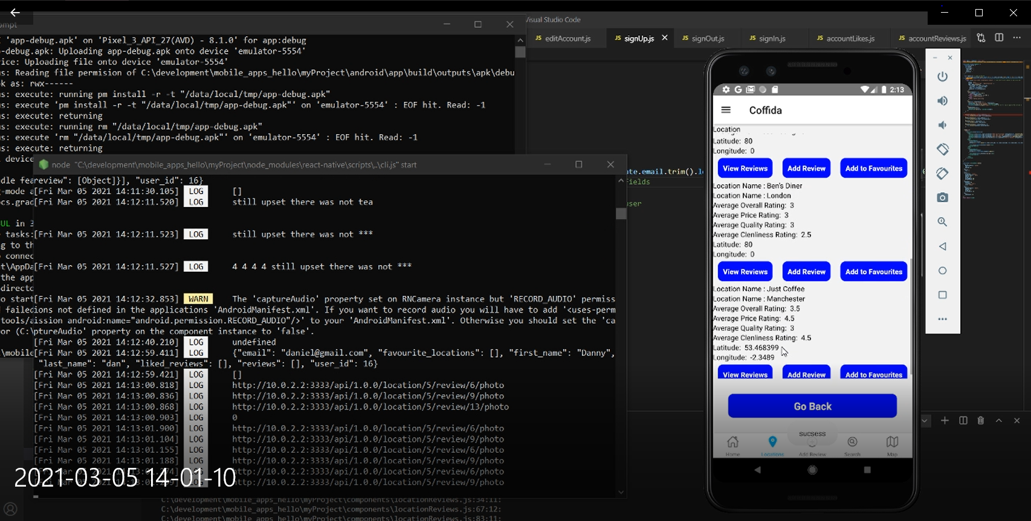Screen dimensions: 1031x521
Task: Rotate the emulator left with the rotate icon
Action: (x=942, y=149)
